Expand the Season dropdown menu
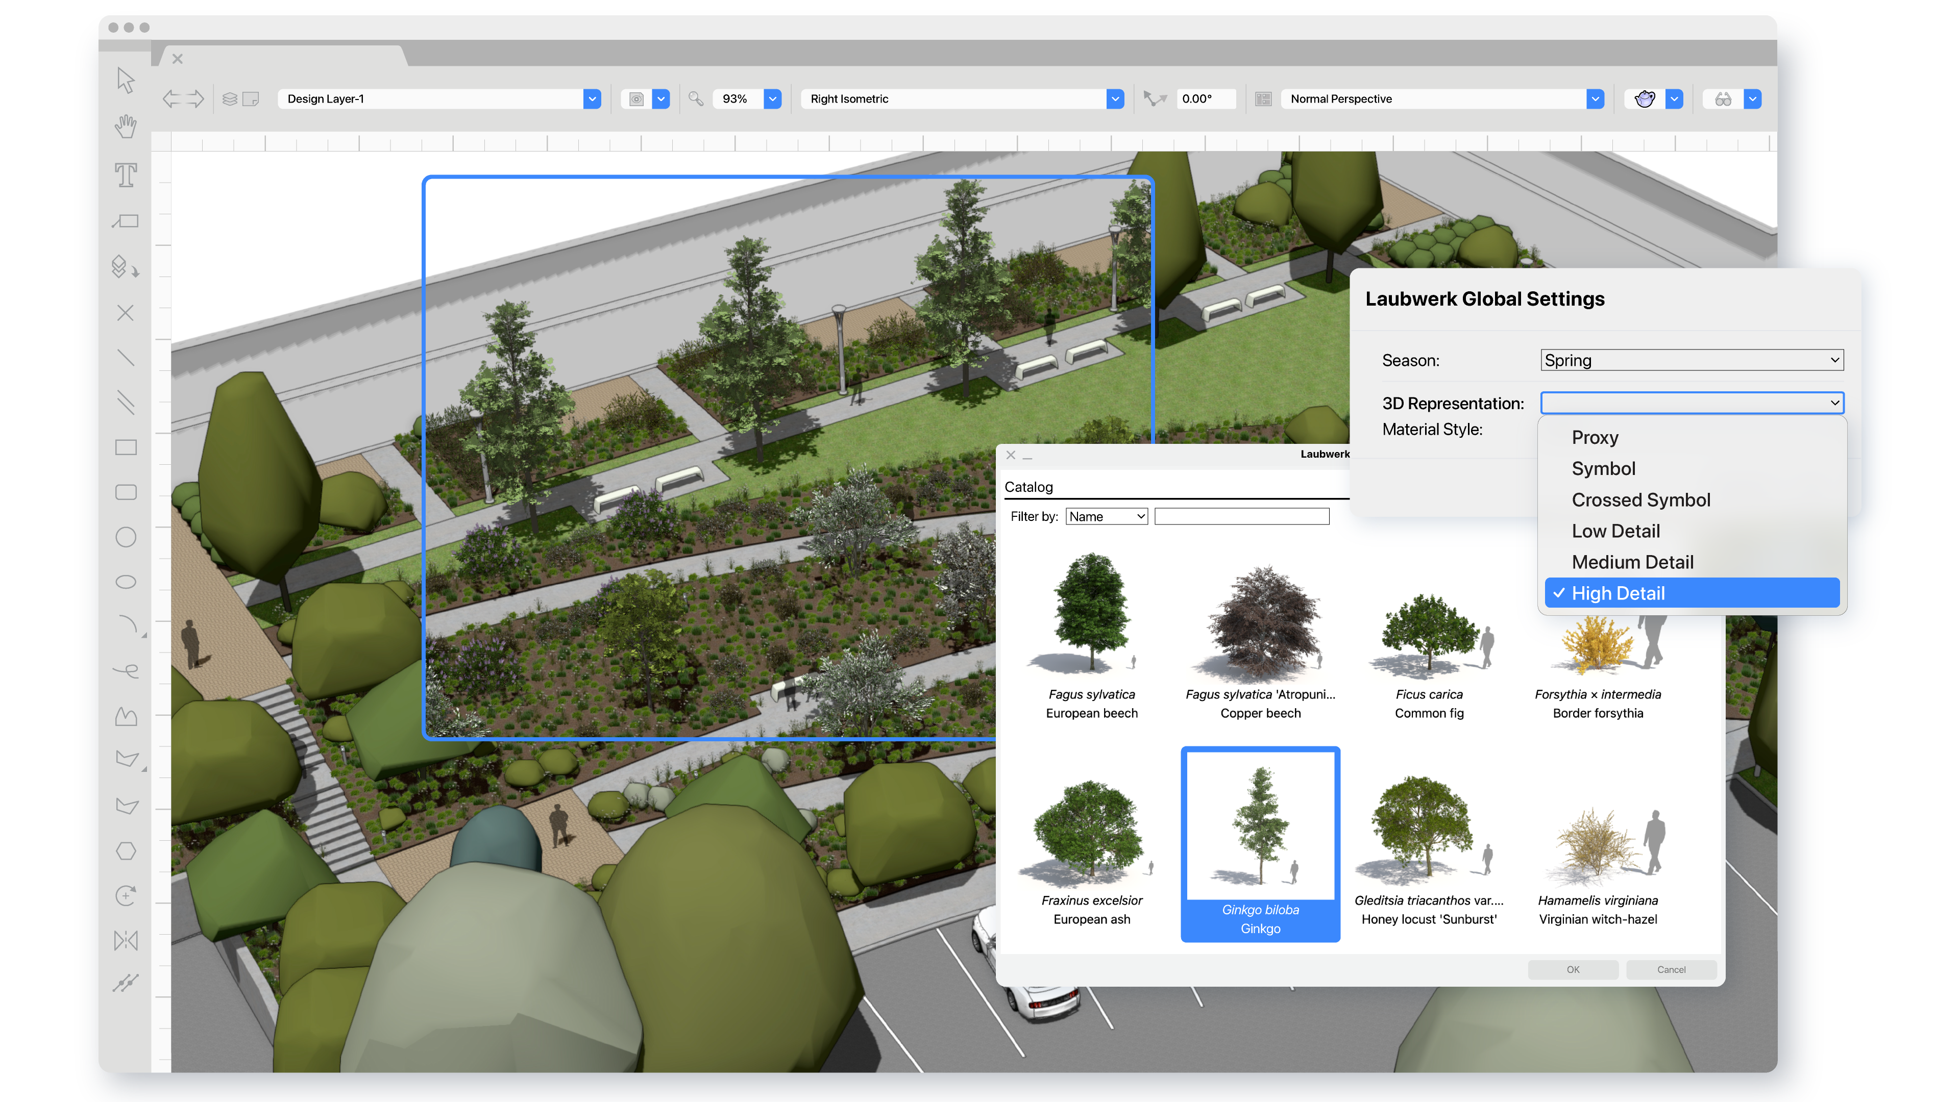The height and width of the screenshot is (1102, 1960). pos(1689,359)
